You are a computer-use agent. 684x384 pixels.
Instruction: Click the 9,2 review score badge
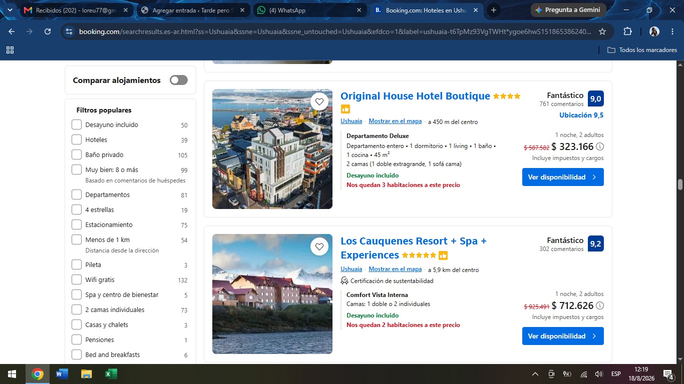coord(596,243)
